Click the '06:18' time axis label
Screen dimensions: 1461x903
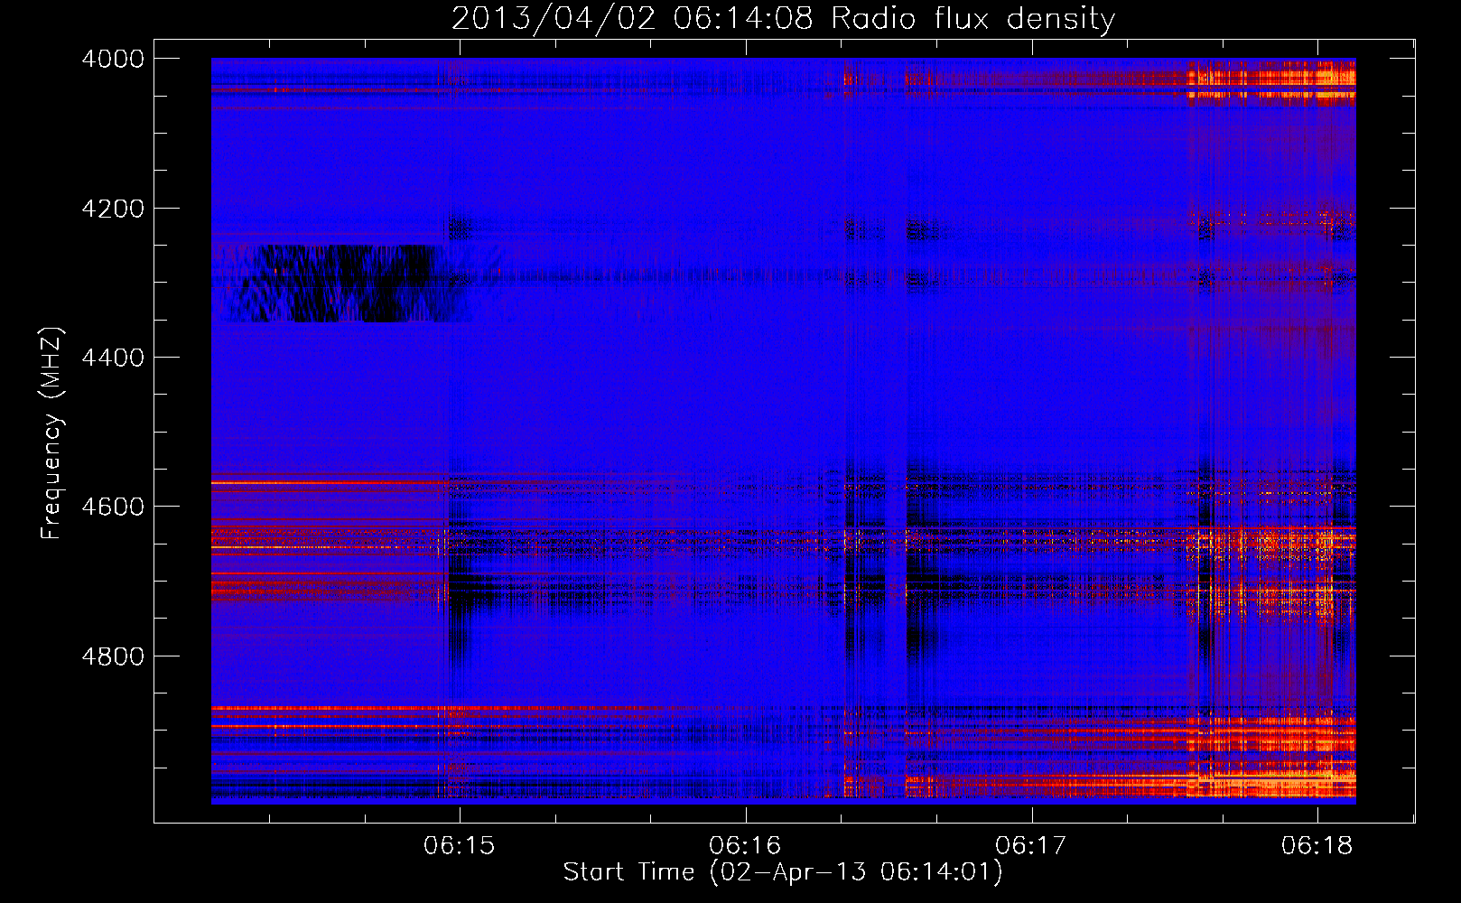point(1317,846)
